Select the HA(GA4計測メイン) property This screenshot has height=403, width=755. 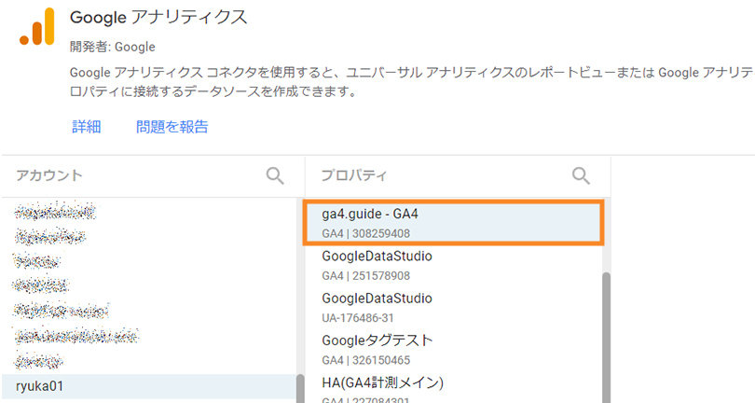coord(453,388)
